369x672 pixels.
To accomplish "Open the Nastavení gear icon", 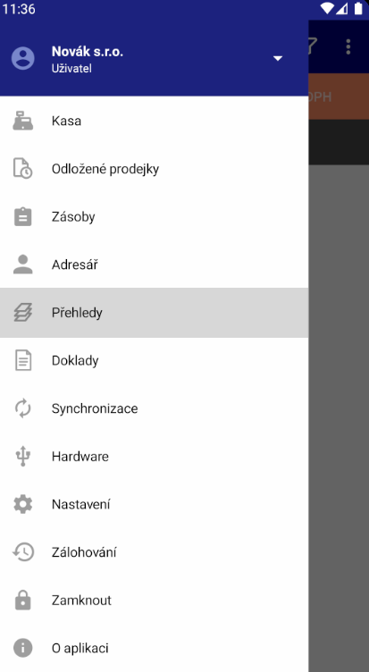I will coord(22,504).
